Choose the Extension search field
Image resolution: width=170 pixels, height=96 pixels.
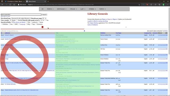(36, 24)
